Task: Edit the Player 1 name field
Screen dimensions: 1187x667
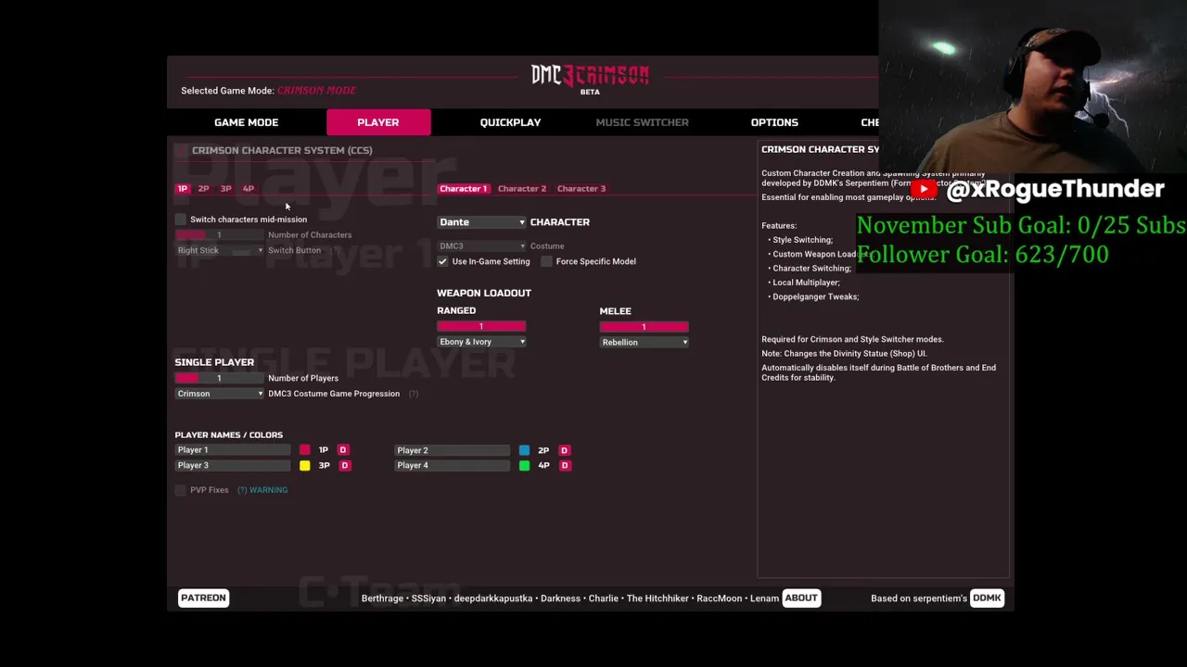Action: tap(233, 450)
